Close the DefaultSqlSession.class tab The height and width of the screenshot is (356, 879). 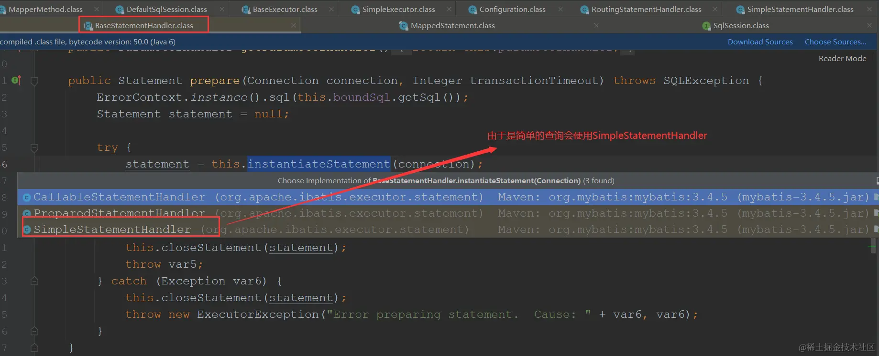coord(222,9)
